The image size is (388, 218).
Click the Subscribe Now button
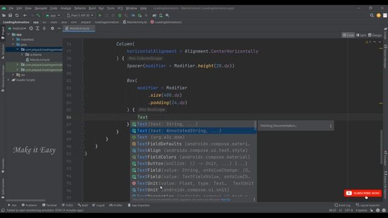tap(363, 193)
